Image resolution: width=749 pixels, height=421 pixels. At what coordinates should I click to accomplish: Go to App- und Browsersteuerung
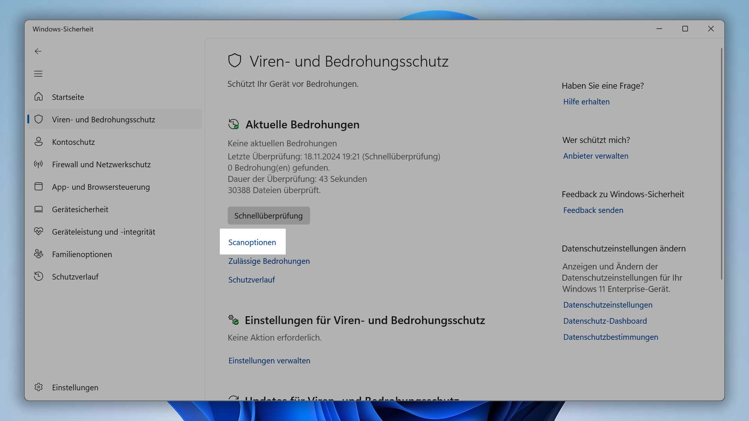(x=115, y=187)
